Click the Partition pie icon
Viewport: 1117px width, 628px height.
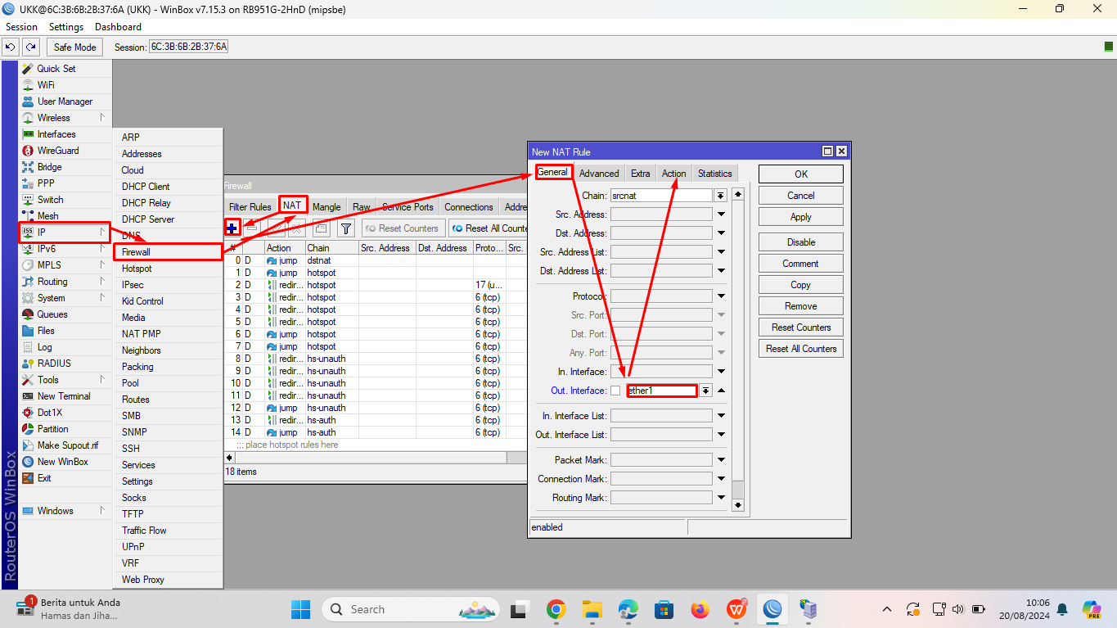28,429
